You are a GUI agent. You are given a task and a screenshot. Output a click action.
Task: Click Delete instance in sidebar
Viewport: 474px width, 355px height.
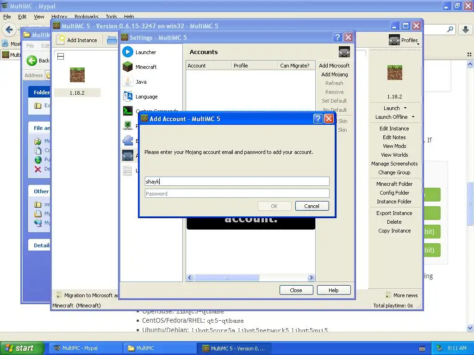coord(394,221)
